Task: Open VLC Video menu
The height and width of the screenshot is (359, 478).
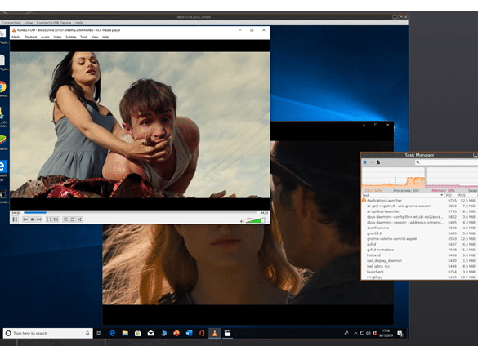Action: click(58, 37)
